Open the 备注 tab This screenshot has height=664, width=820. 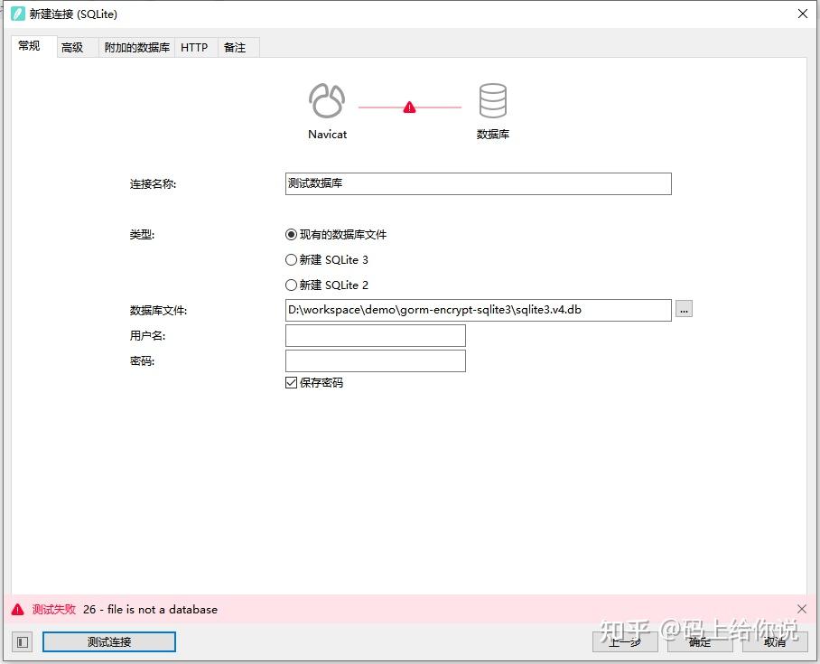tap(236, 47)
